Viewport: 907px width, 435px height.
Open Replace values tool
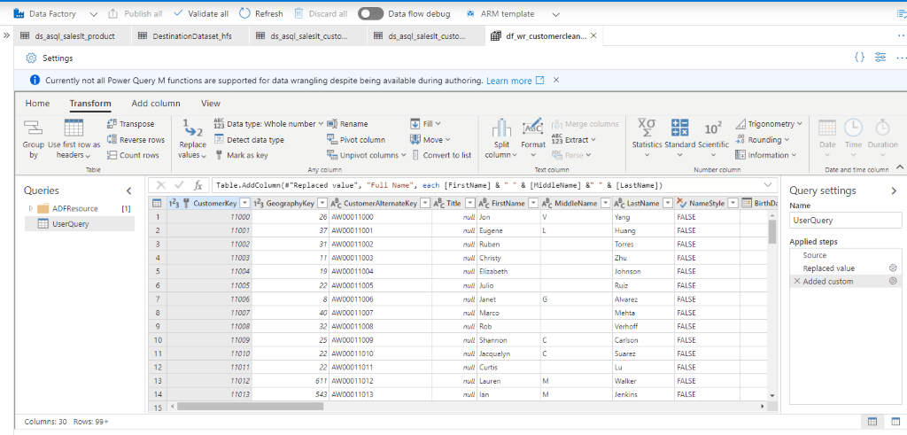pyautogui.click(x=192, y=139)
